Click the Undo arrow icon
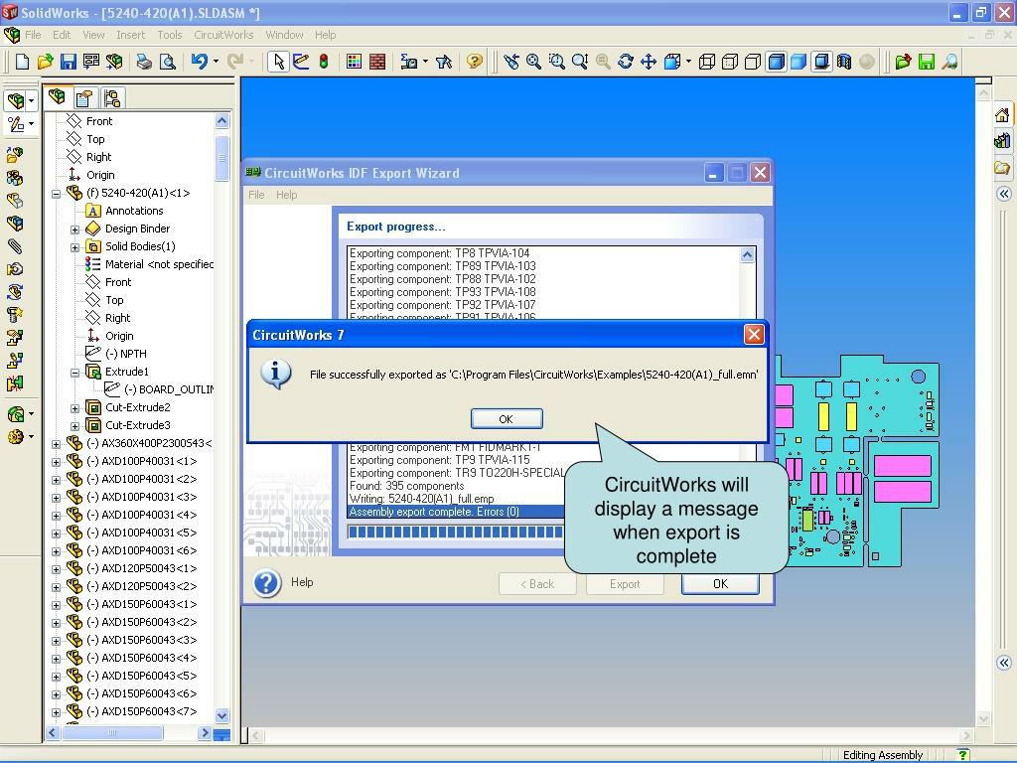 tap(199, 62)
